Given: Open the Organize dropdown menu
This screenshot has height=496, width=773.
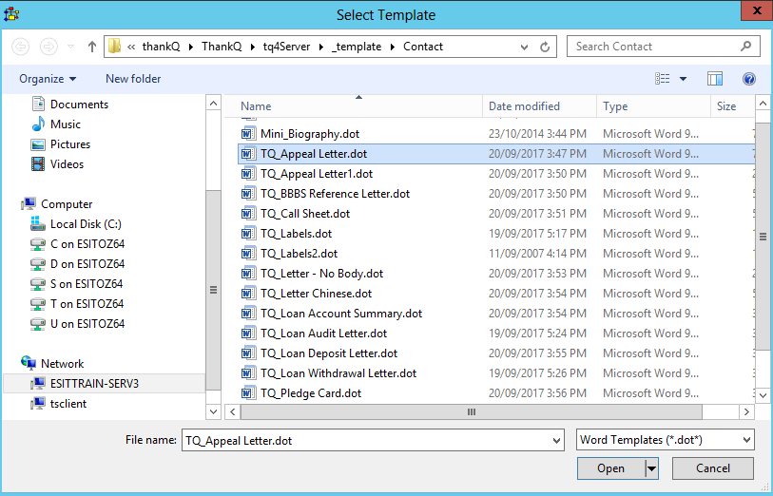Looking at the screenshot, I should 48,79.
